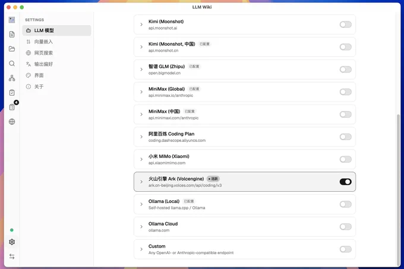Click the 'open.bigmodel.cn' text
This screenshot has height=269, width=404.
tap(165, 73)
